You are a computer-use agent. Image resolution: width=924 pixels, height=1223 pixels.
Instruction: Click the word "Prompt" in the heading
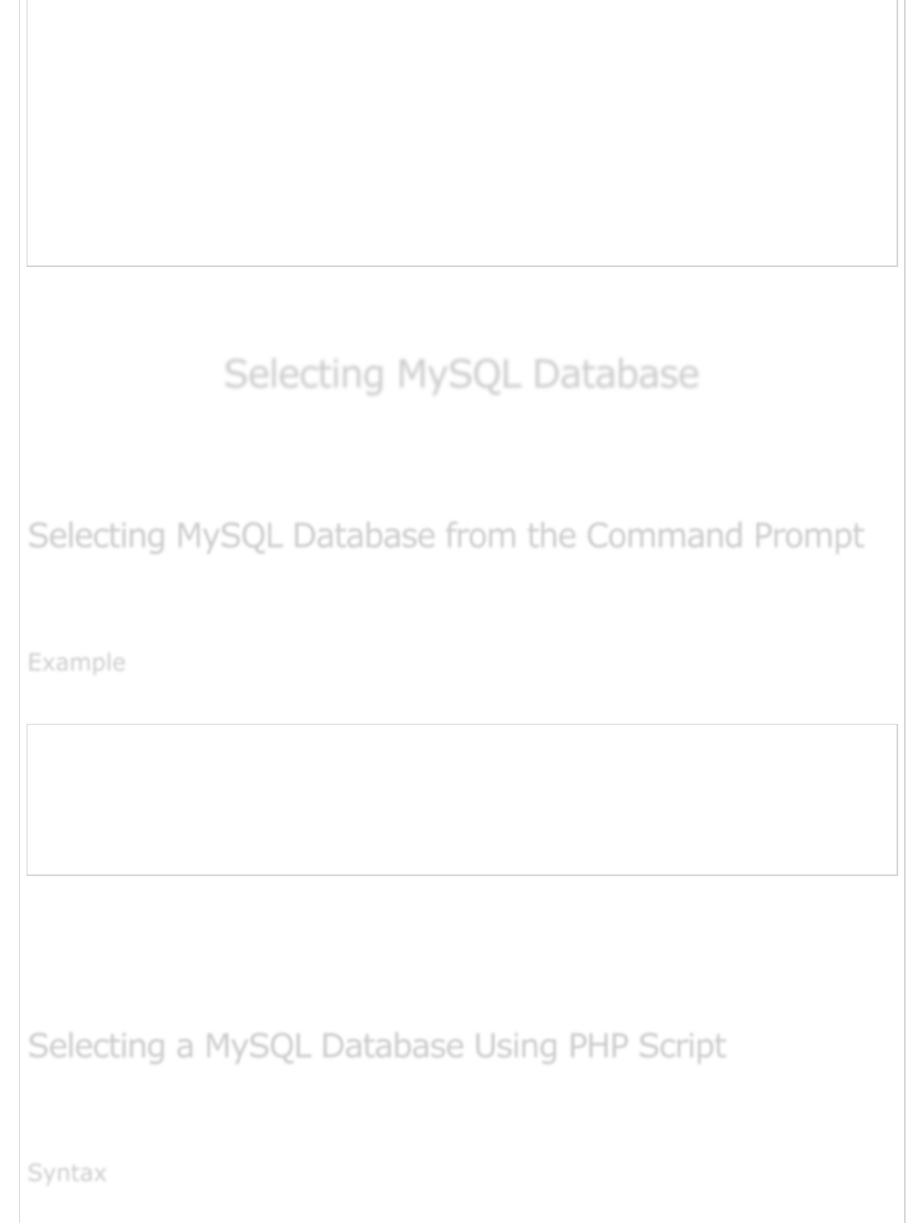coord(808,536)
